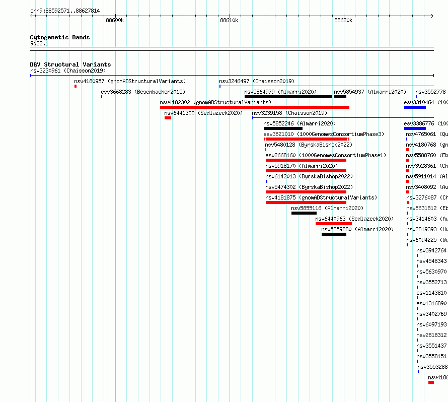Viewport: 448px width, 402px height.
Task: Click the chr9:88592571..88627814 region label
Action: coord(65,11)
